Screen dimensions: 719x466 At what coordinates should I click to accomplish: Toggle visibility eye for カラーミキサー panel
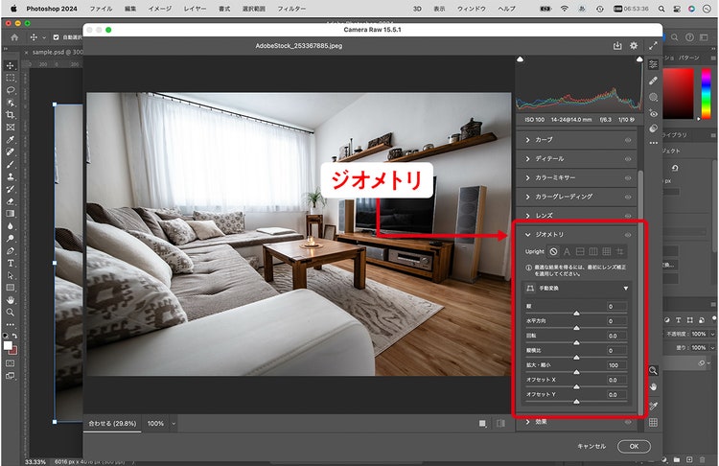(628, 178)
